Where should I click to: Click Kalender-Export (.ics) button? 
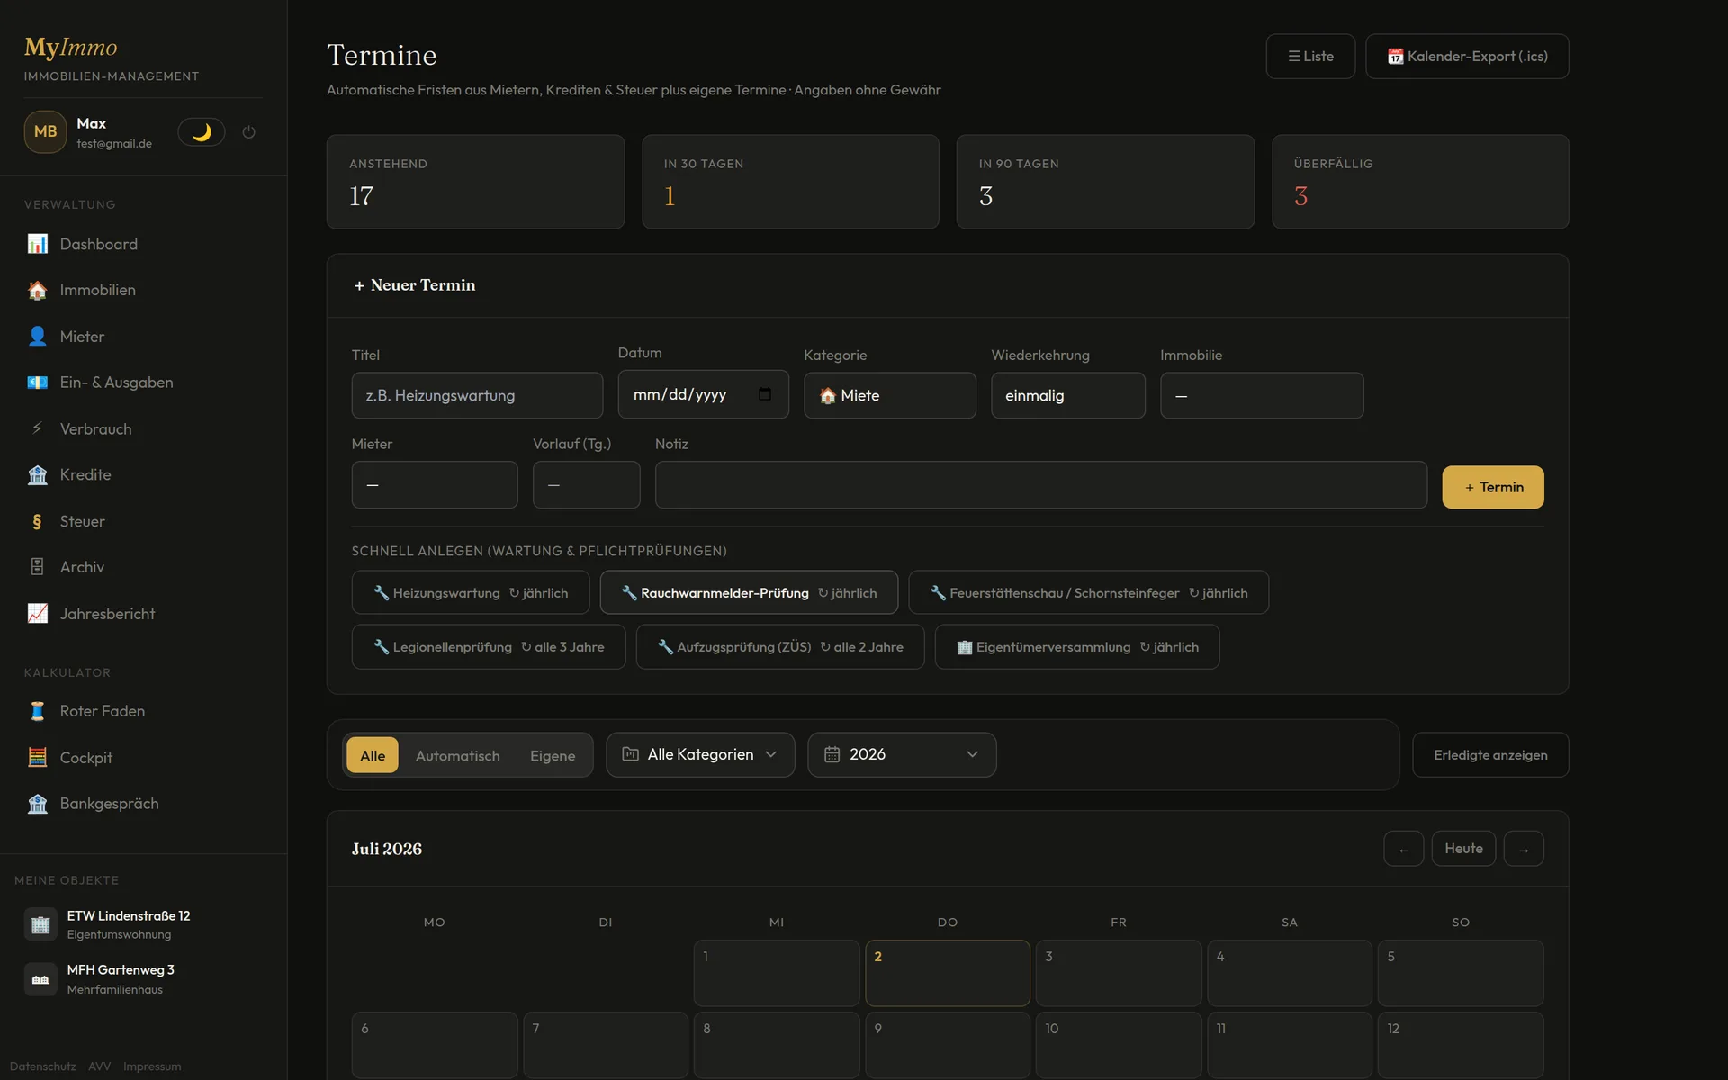[x=1467, y=56]
